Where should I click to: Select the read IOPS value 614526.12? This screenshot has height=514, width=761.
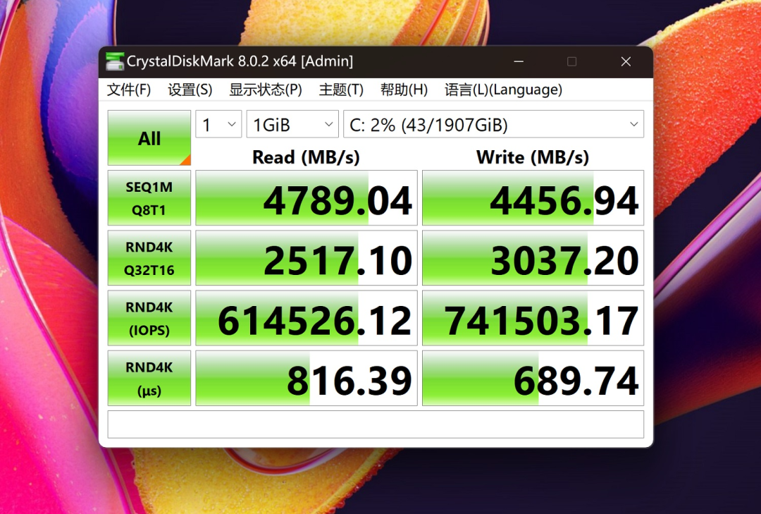tap(307, 318)
